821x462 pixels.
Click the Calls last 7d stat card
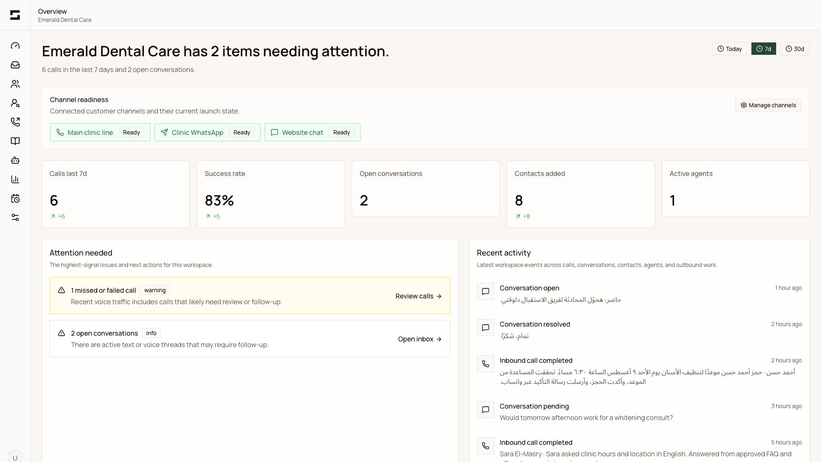[x=116, y=194]
